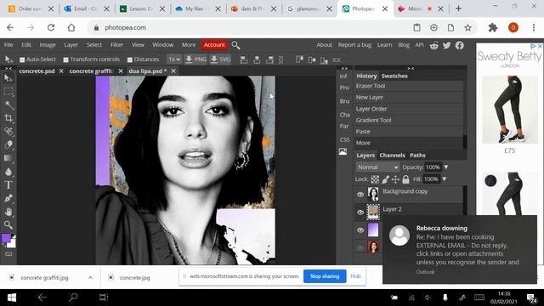Hide the purple gradient layer
544x306 pixels.
pos(360,230)
